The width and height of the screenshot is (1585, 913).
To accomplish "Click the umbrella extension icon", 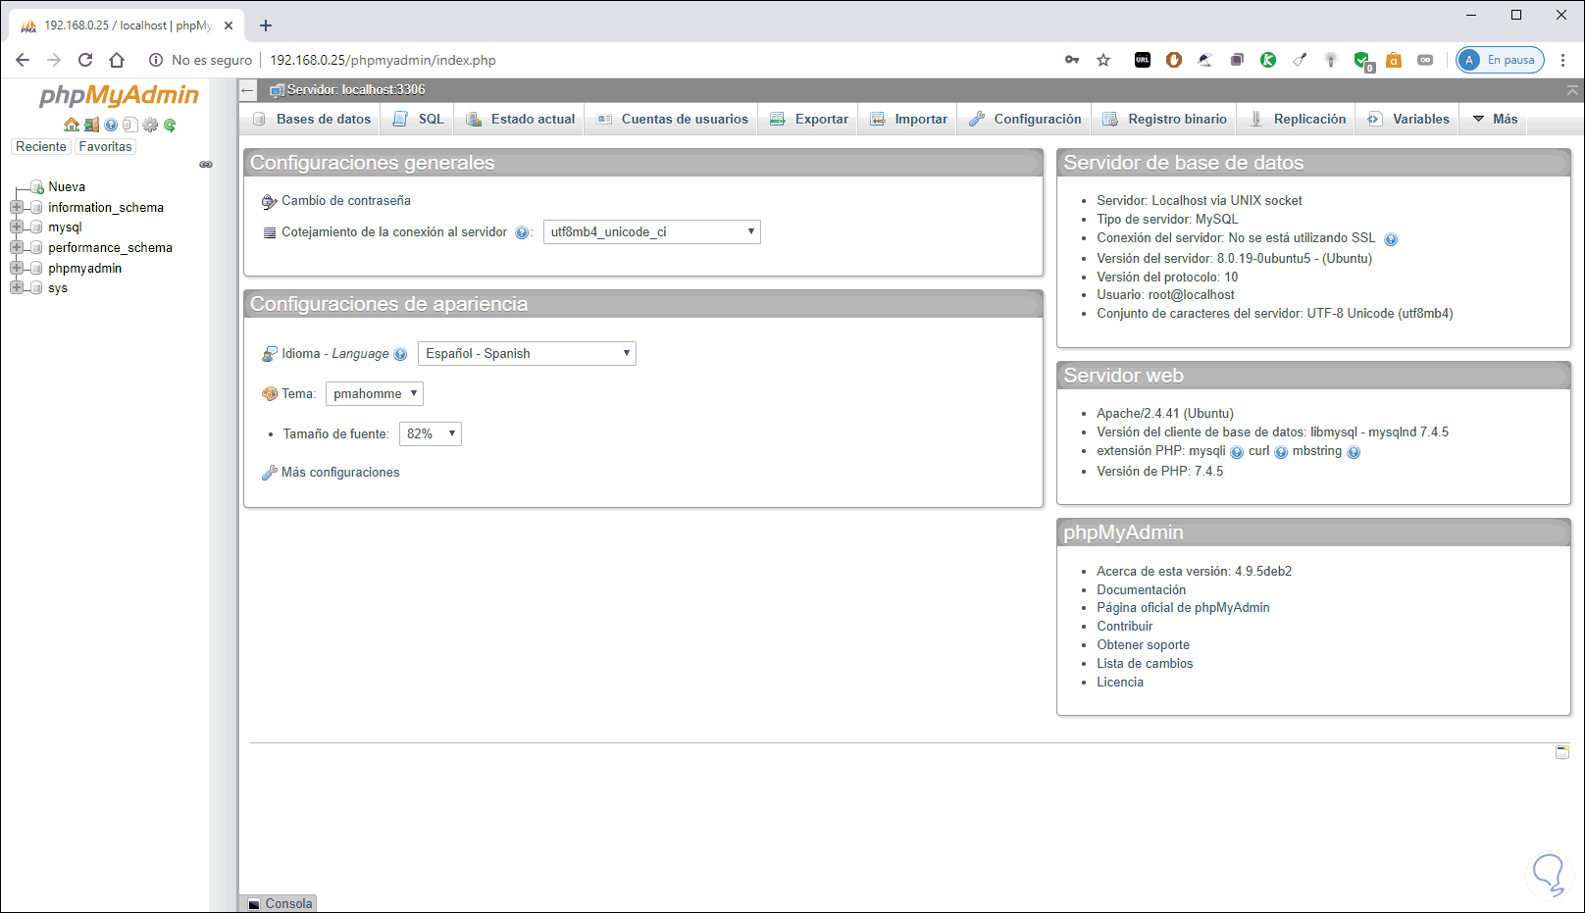I will (x=1205, y=60).
